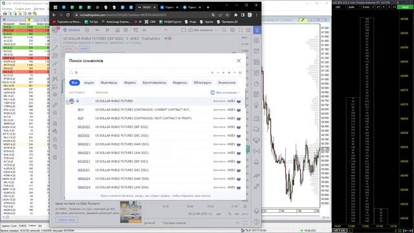Screen dimensions: 414x233
Task: Select Si-9.22 row in background quotes table
Action: [x=26, y=27]
